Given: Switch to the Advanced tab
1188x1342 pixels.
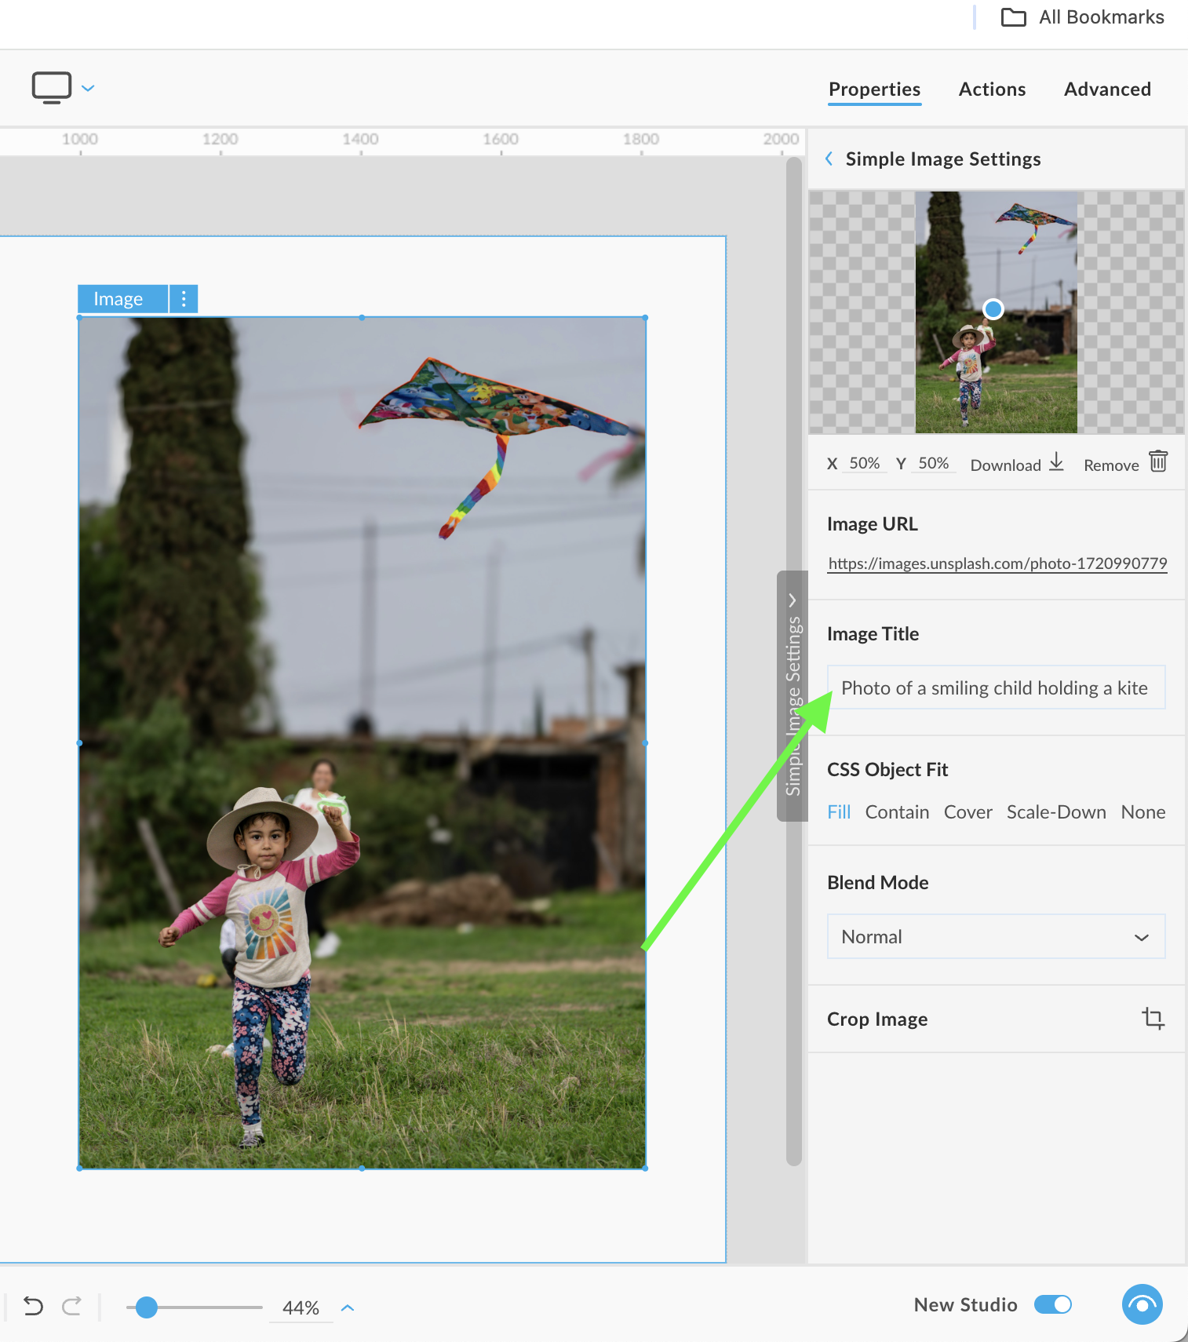Looking at the screenshot, I should click(1107, 89).
